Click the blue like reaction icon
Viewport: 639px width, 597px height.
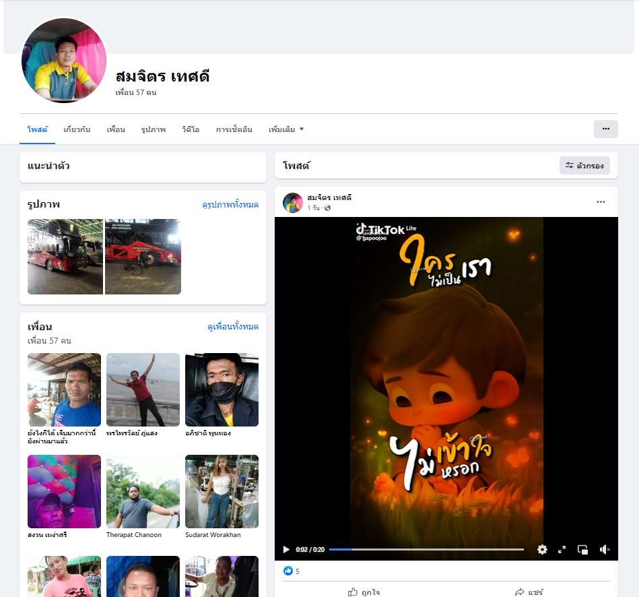tap(288, 571)
